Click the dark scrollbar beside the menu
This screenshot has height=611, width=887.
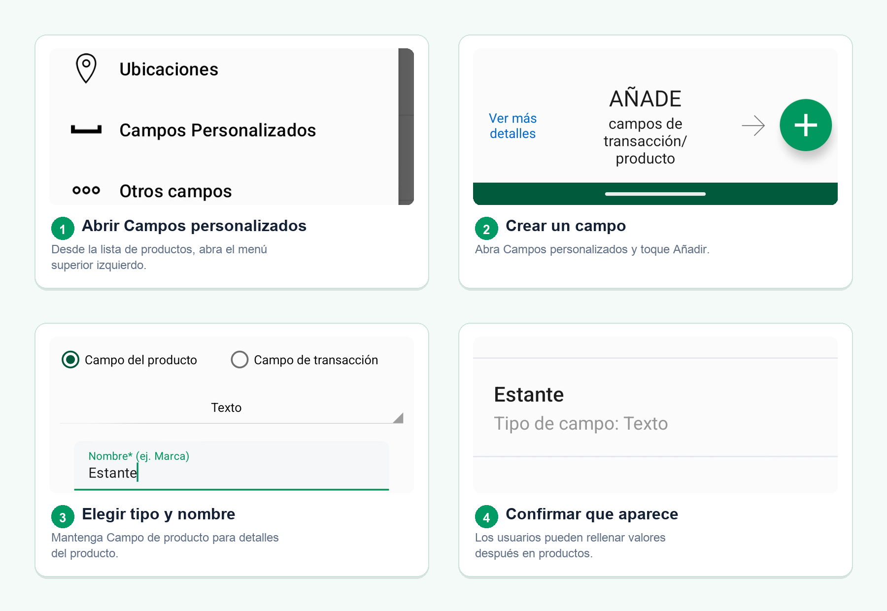pyautogui.click(x=406, y=127)
